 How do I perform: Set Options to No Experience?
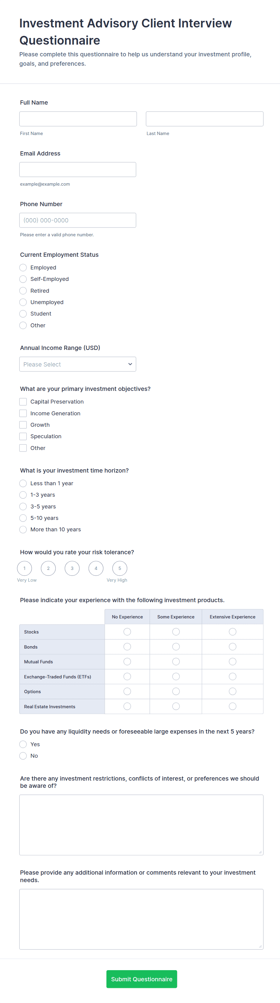127,691
